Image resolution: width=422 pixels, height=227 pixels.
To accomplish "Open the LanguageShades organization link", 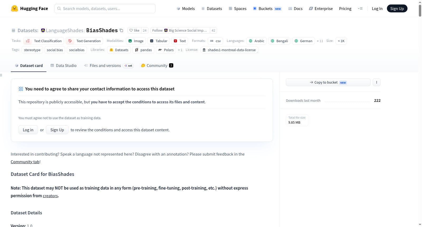I will [x=65, y=30].
